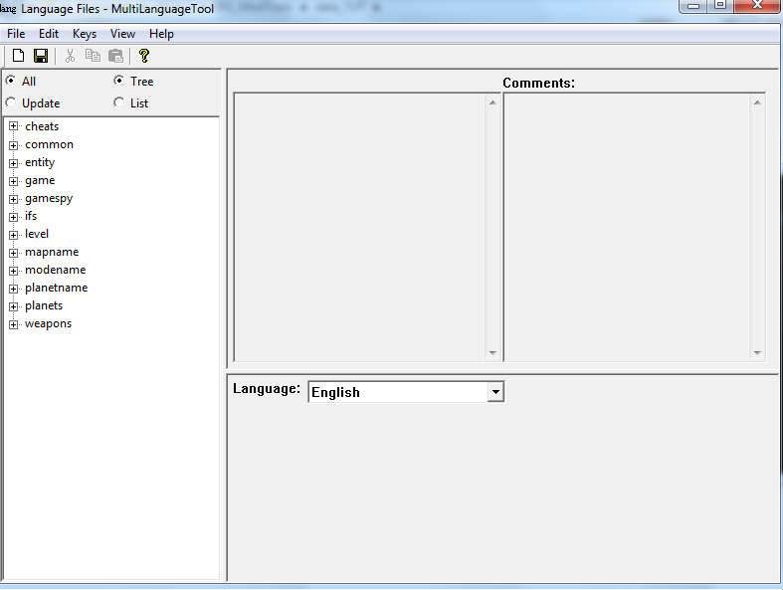Expand the mapname tree node

pos(14,253)
